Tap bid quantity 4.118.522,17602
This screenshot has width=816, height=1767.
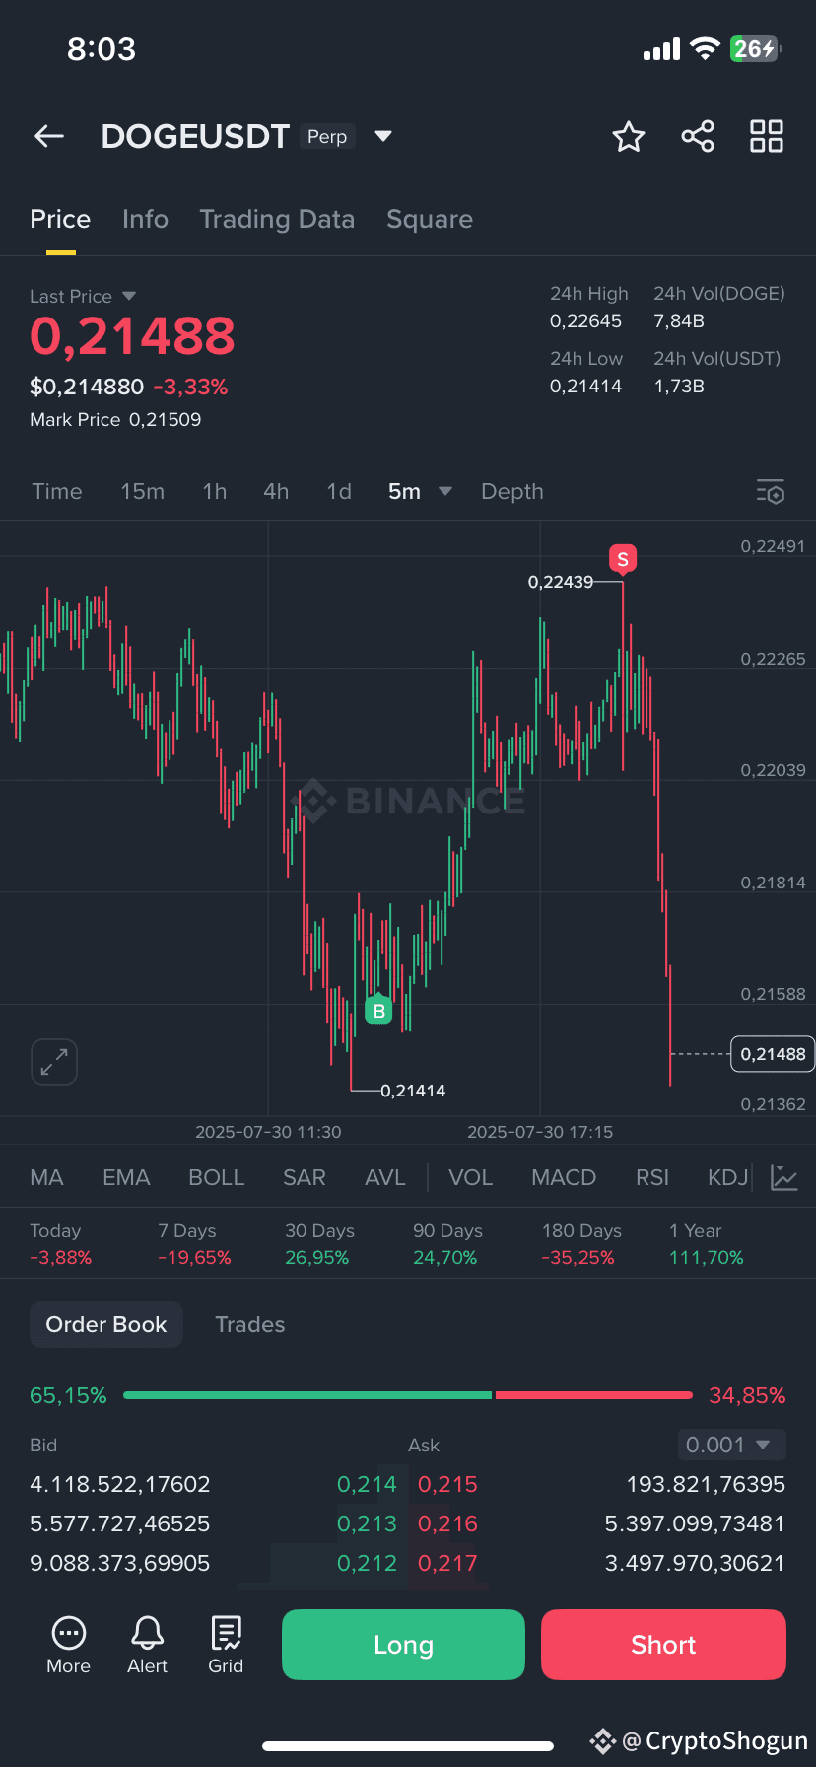120,1484
